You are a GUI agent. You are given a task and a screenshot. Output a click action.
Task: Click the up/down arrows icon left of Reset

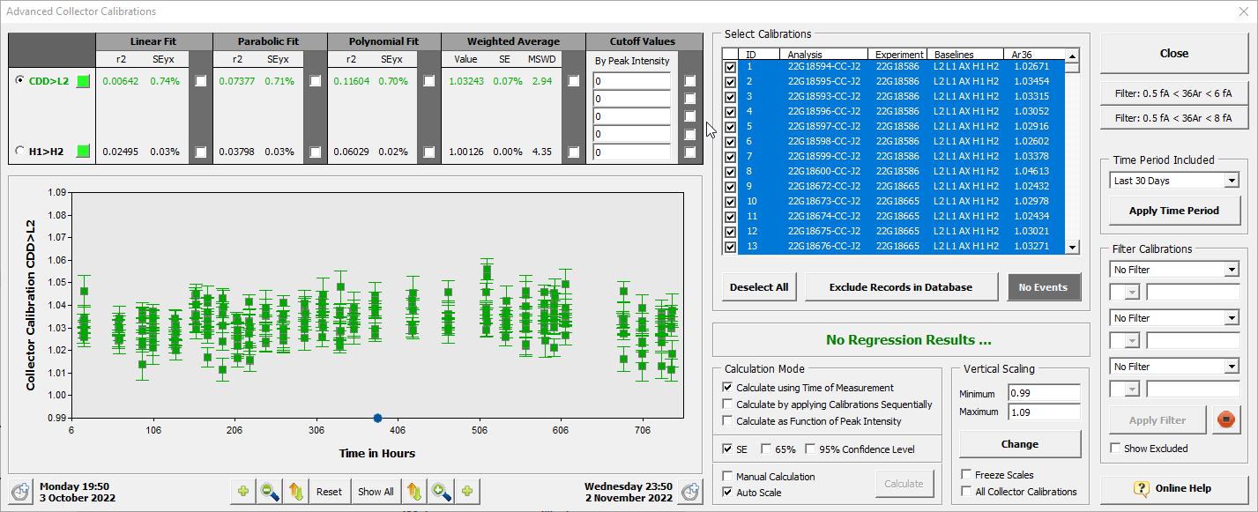tap(296, 491)
